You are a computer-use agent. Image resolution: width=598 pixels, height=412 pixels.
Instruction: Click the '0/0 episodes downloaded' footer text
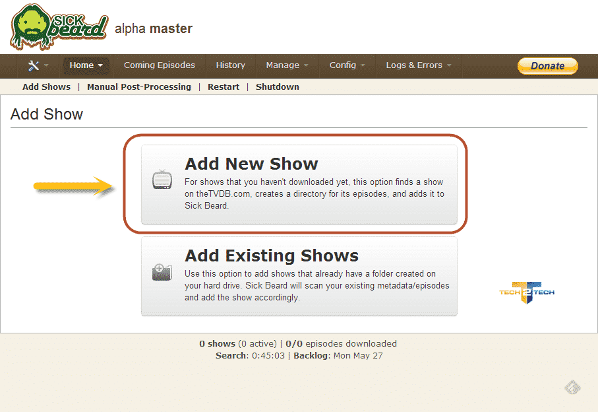342,343
